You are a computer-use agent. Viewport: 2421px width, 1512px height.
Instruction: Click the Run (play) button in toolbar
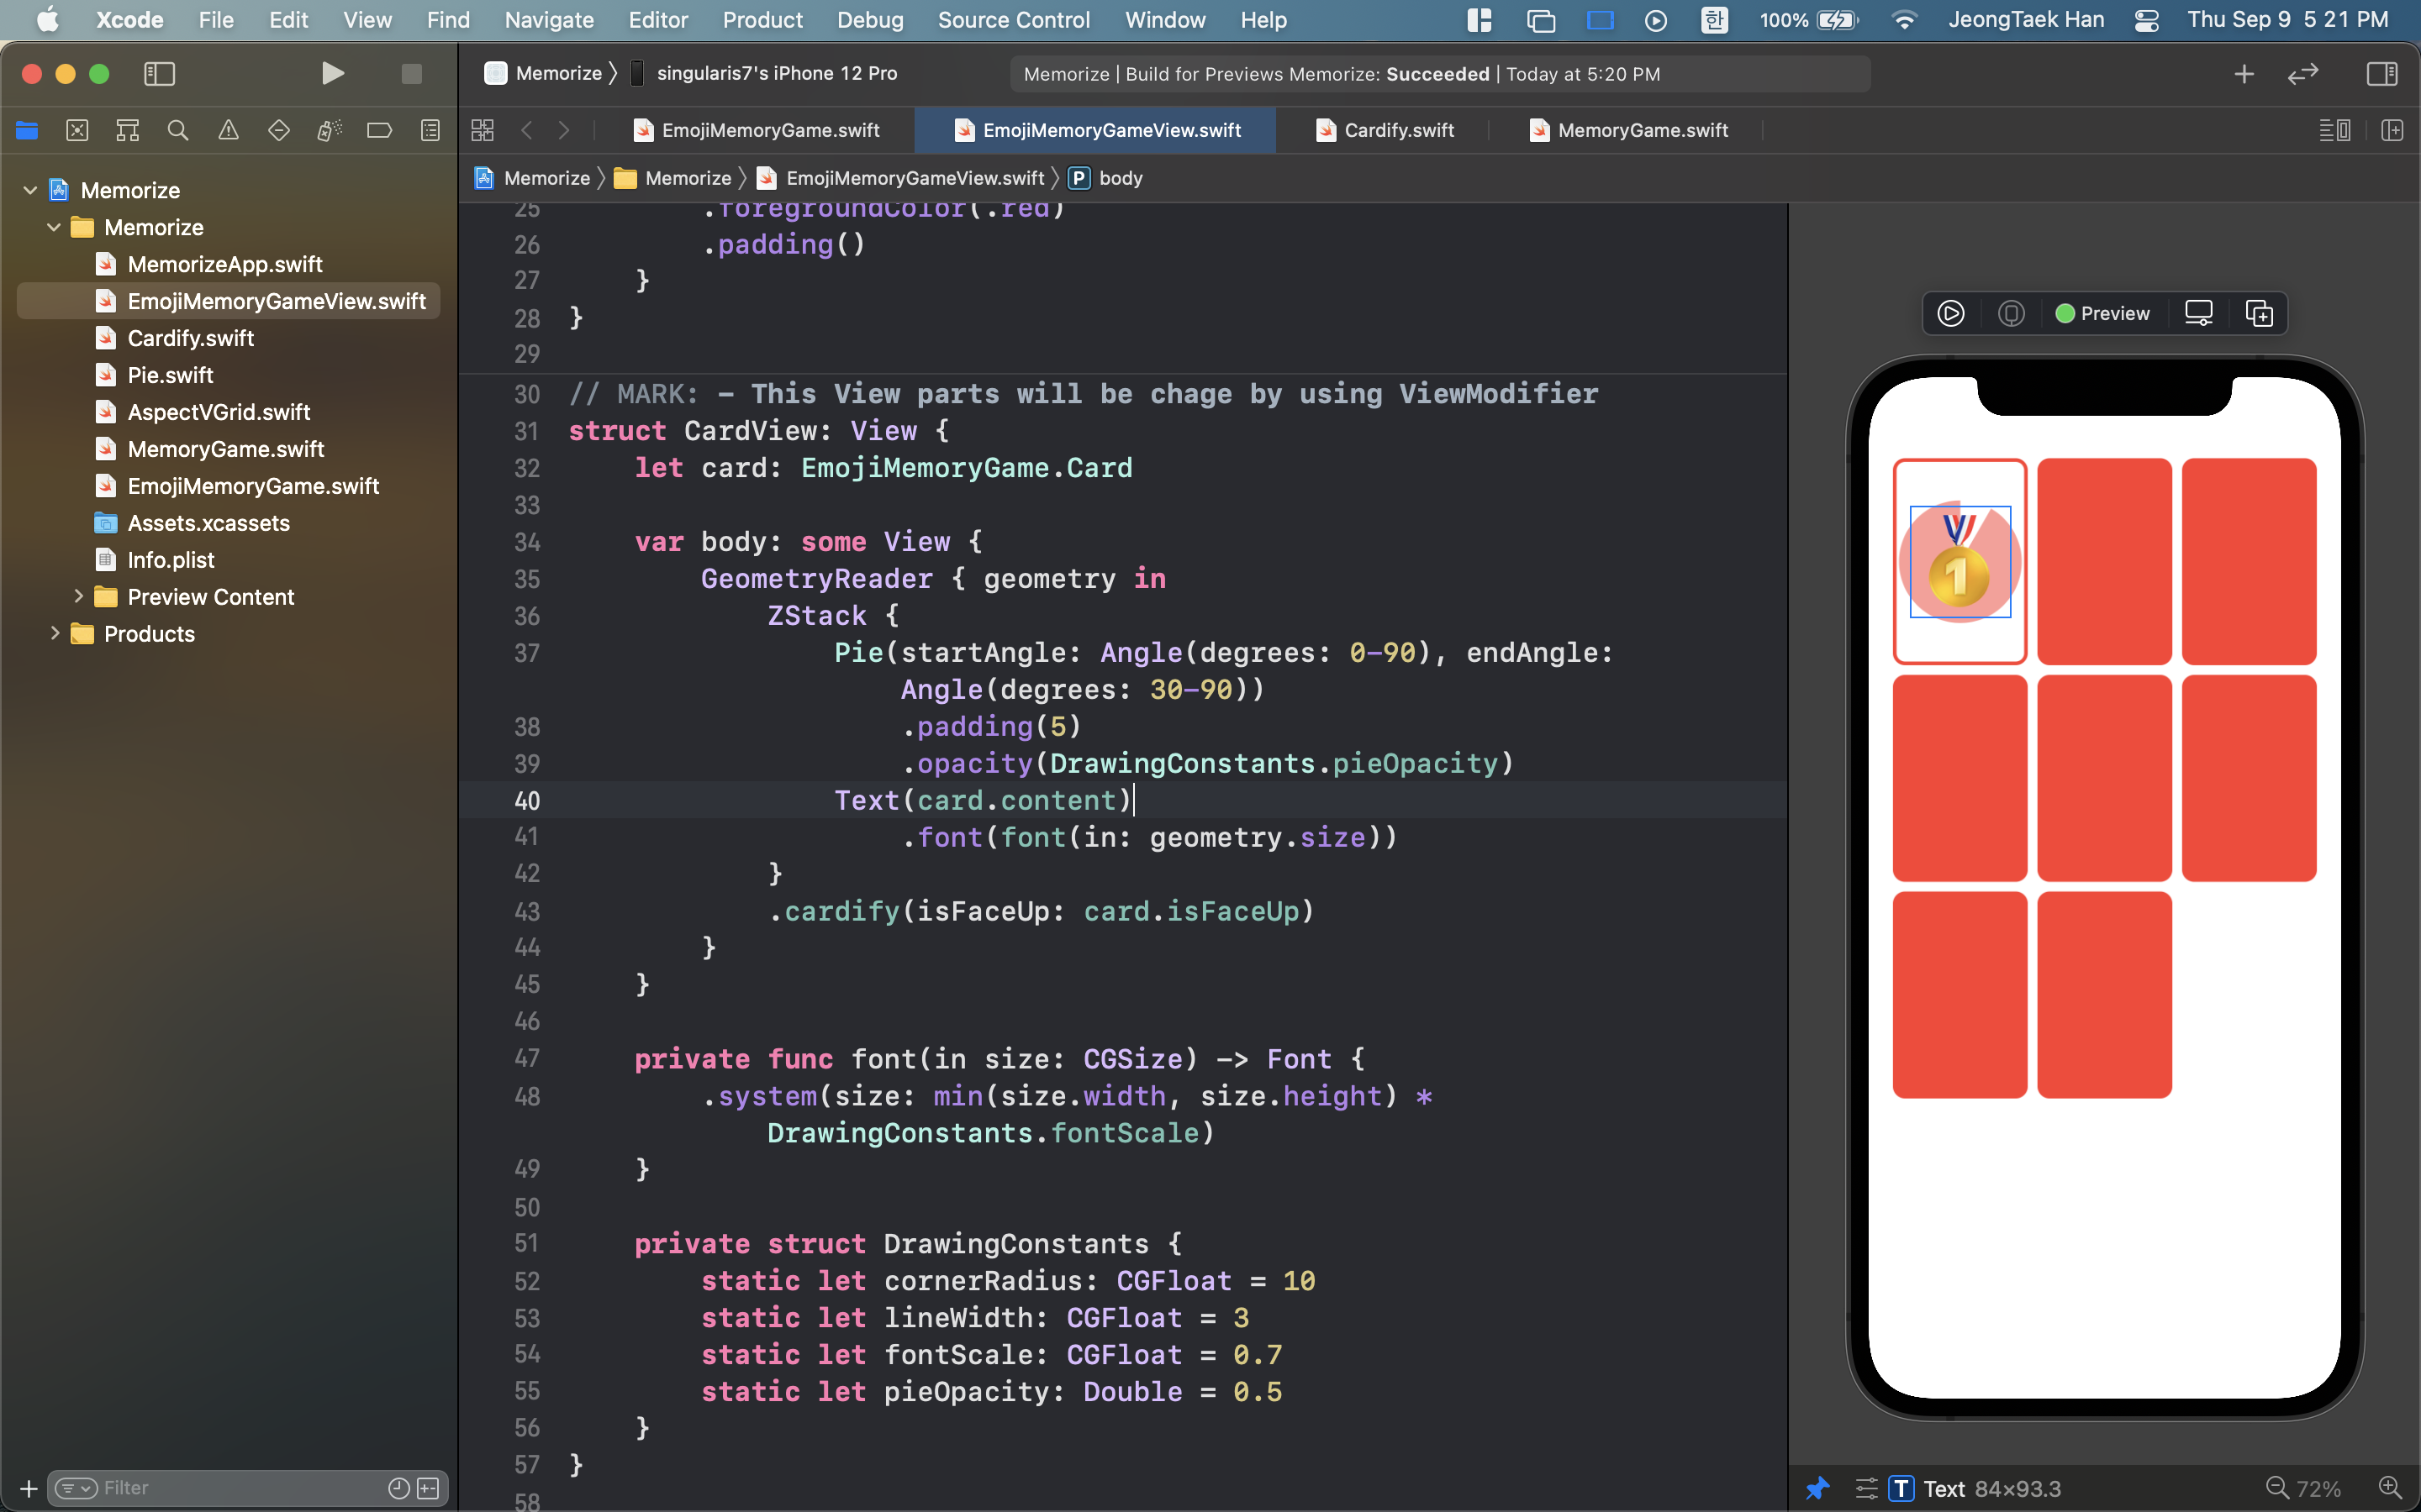(x=332, y=74)
